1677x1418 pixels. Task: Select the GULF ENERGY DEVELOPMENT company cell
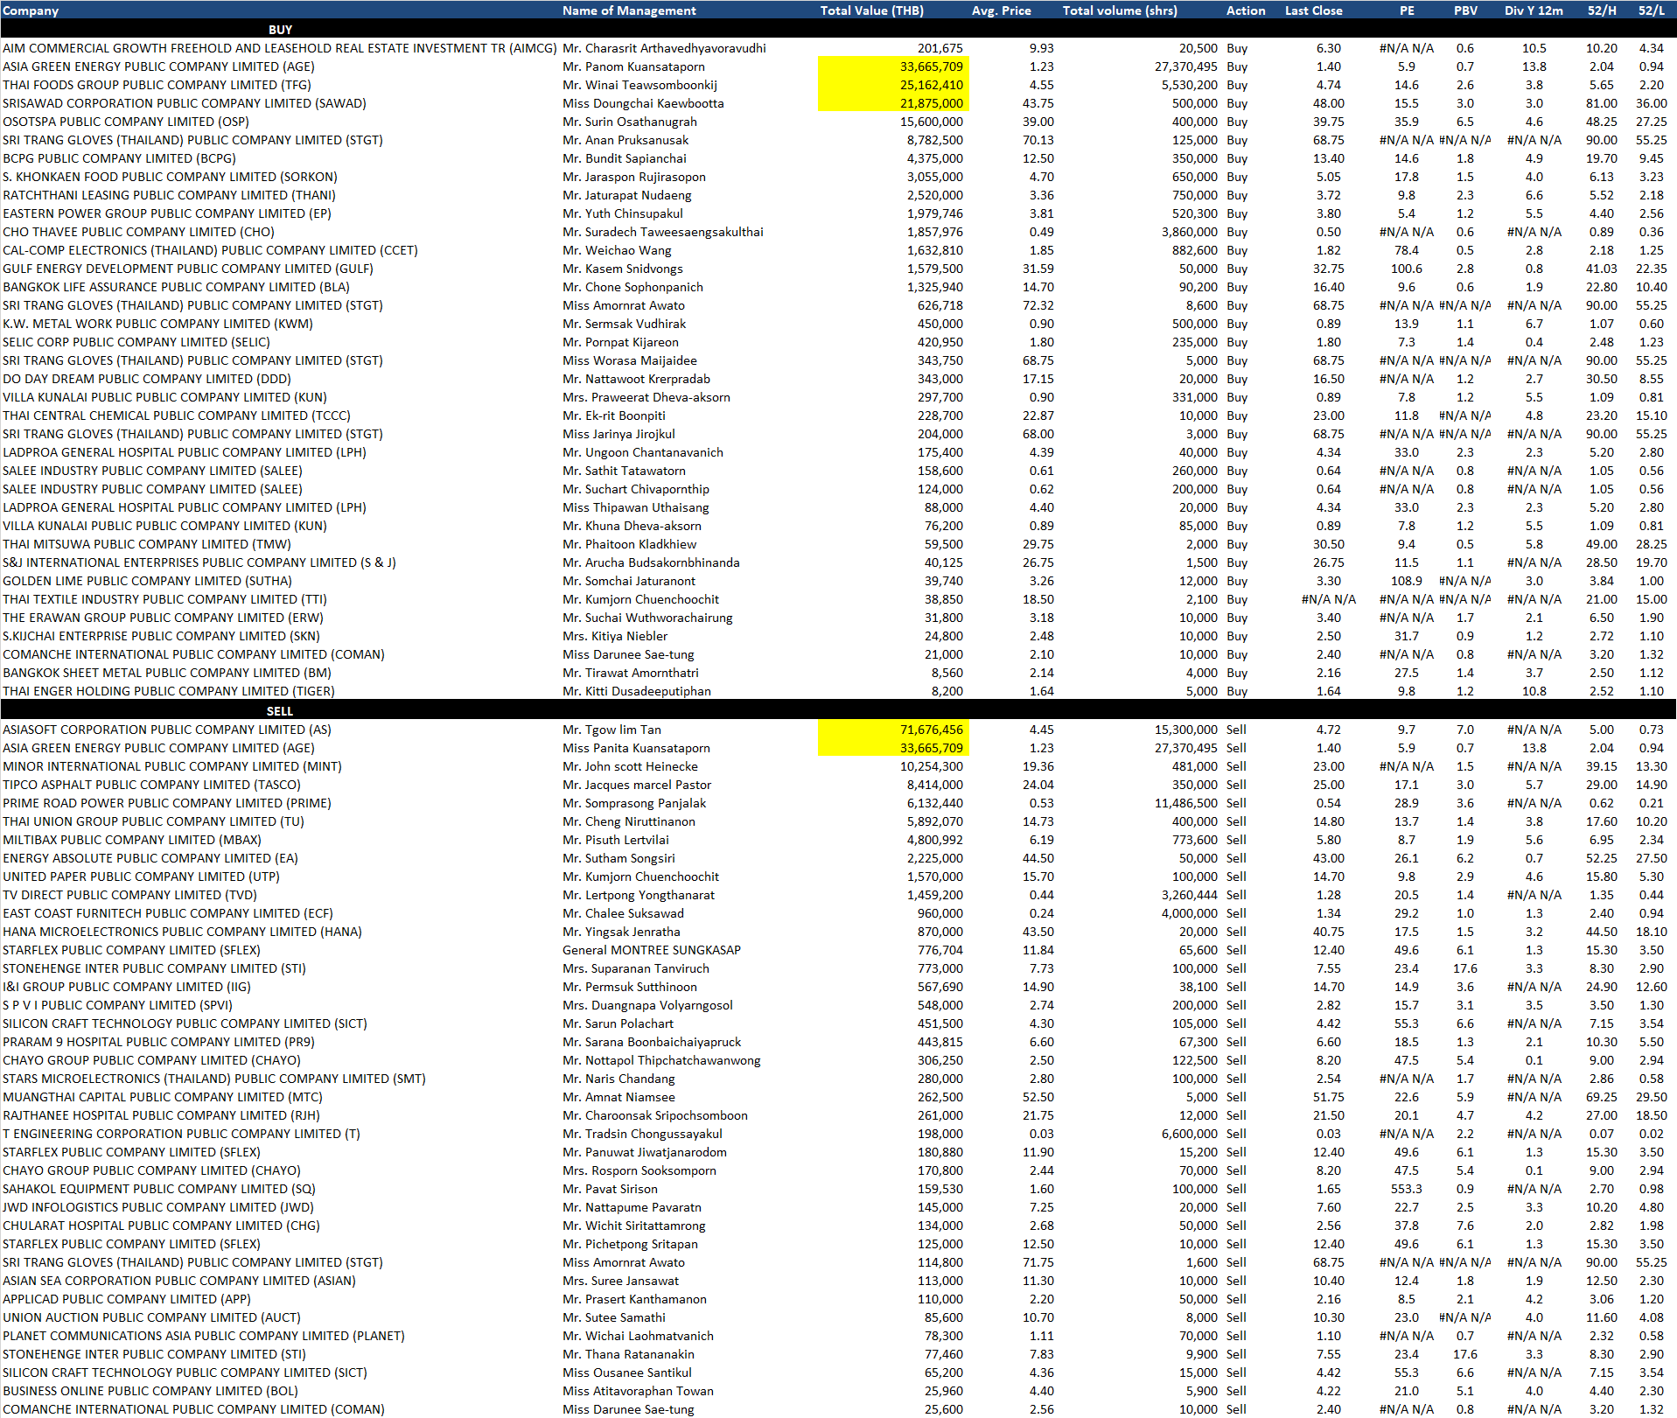point(188,269)
